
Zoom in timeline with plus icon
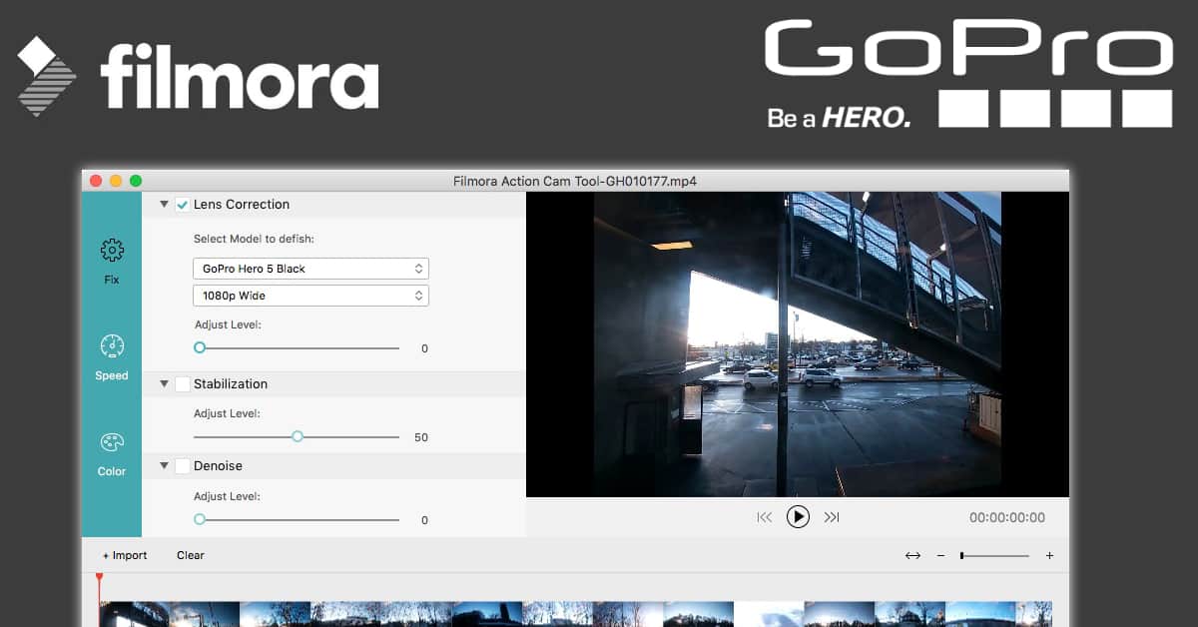[x=1049, y=555]
